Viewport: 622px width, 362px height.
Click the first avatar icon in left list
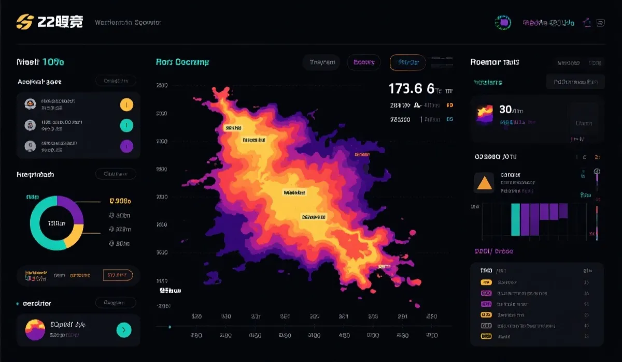click(30, 104)
